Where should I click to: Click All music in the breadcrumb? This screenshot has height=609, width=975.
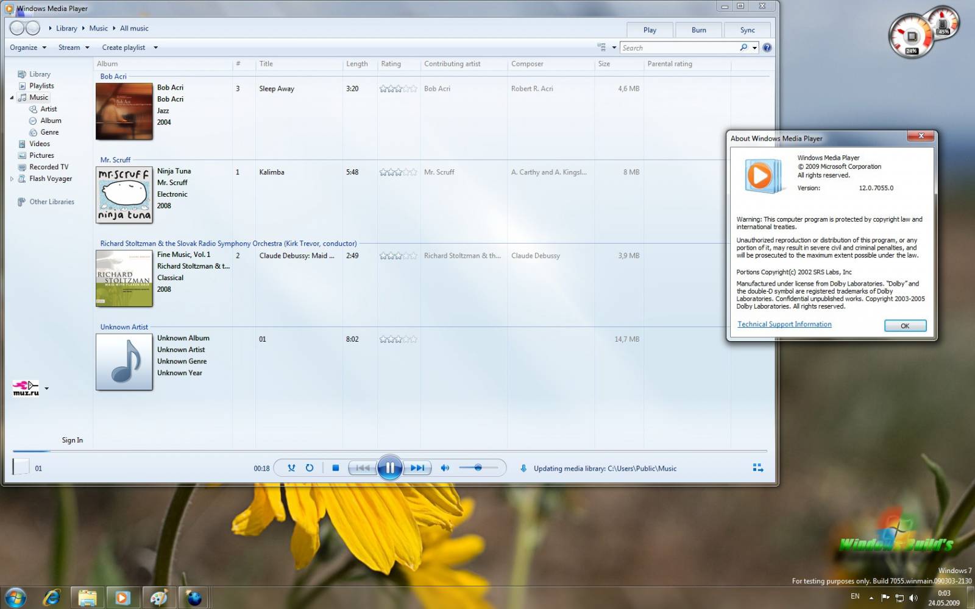click(134, 28)
